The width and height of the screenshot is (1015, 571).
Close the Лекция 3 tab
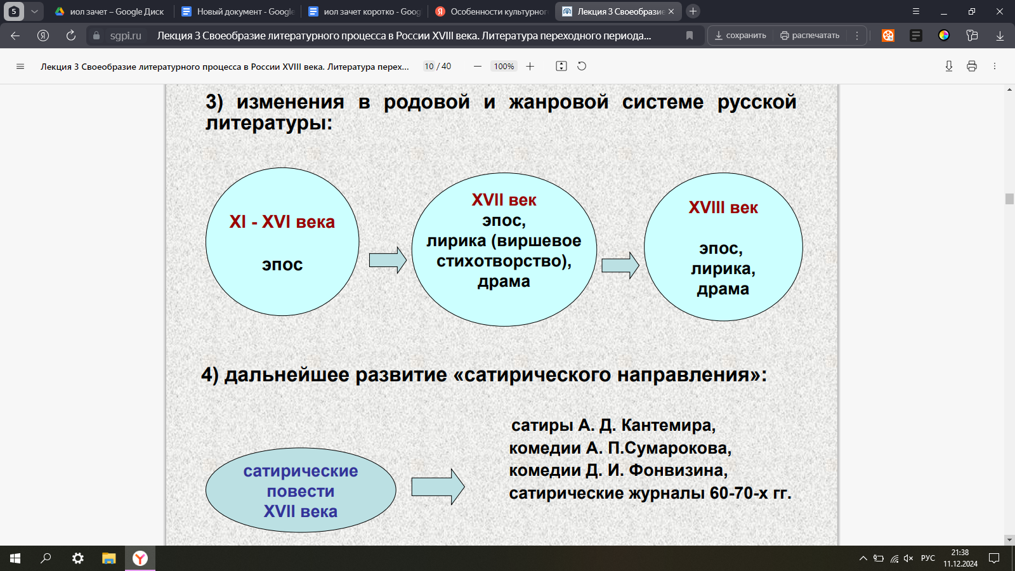click(671, 11)
